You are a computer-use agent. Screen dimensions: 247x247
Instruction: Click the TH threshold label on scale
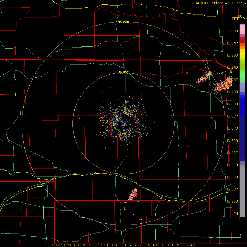click(236, 214)
